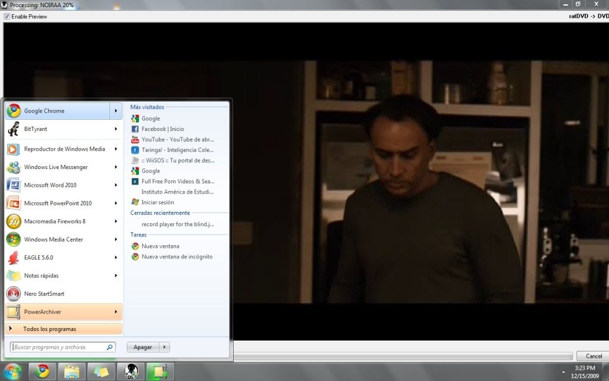Expand Reproductor de Windows Media arrow
Image resolution: width=609 pixels, height=381 pixels.
coord(116,149)
